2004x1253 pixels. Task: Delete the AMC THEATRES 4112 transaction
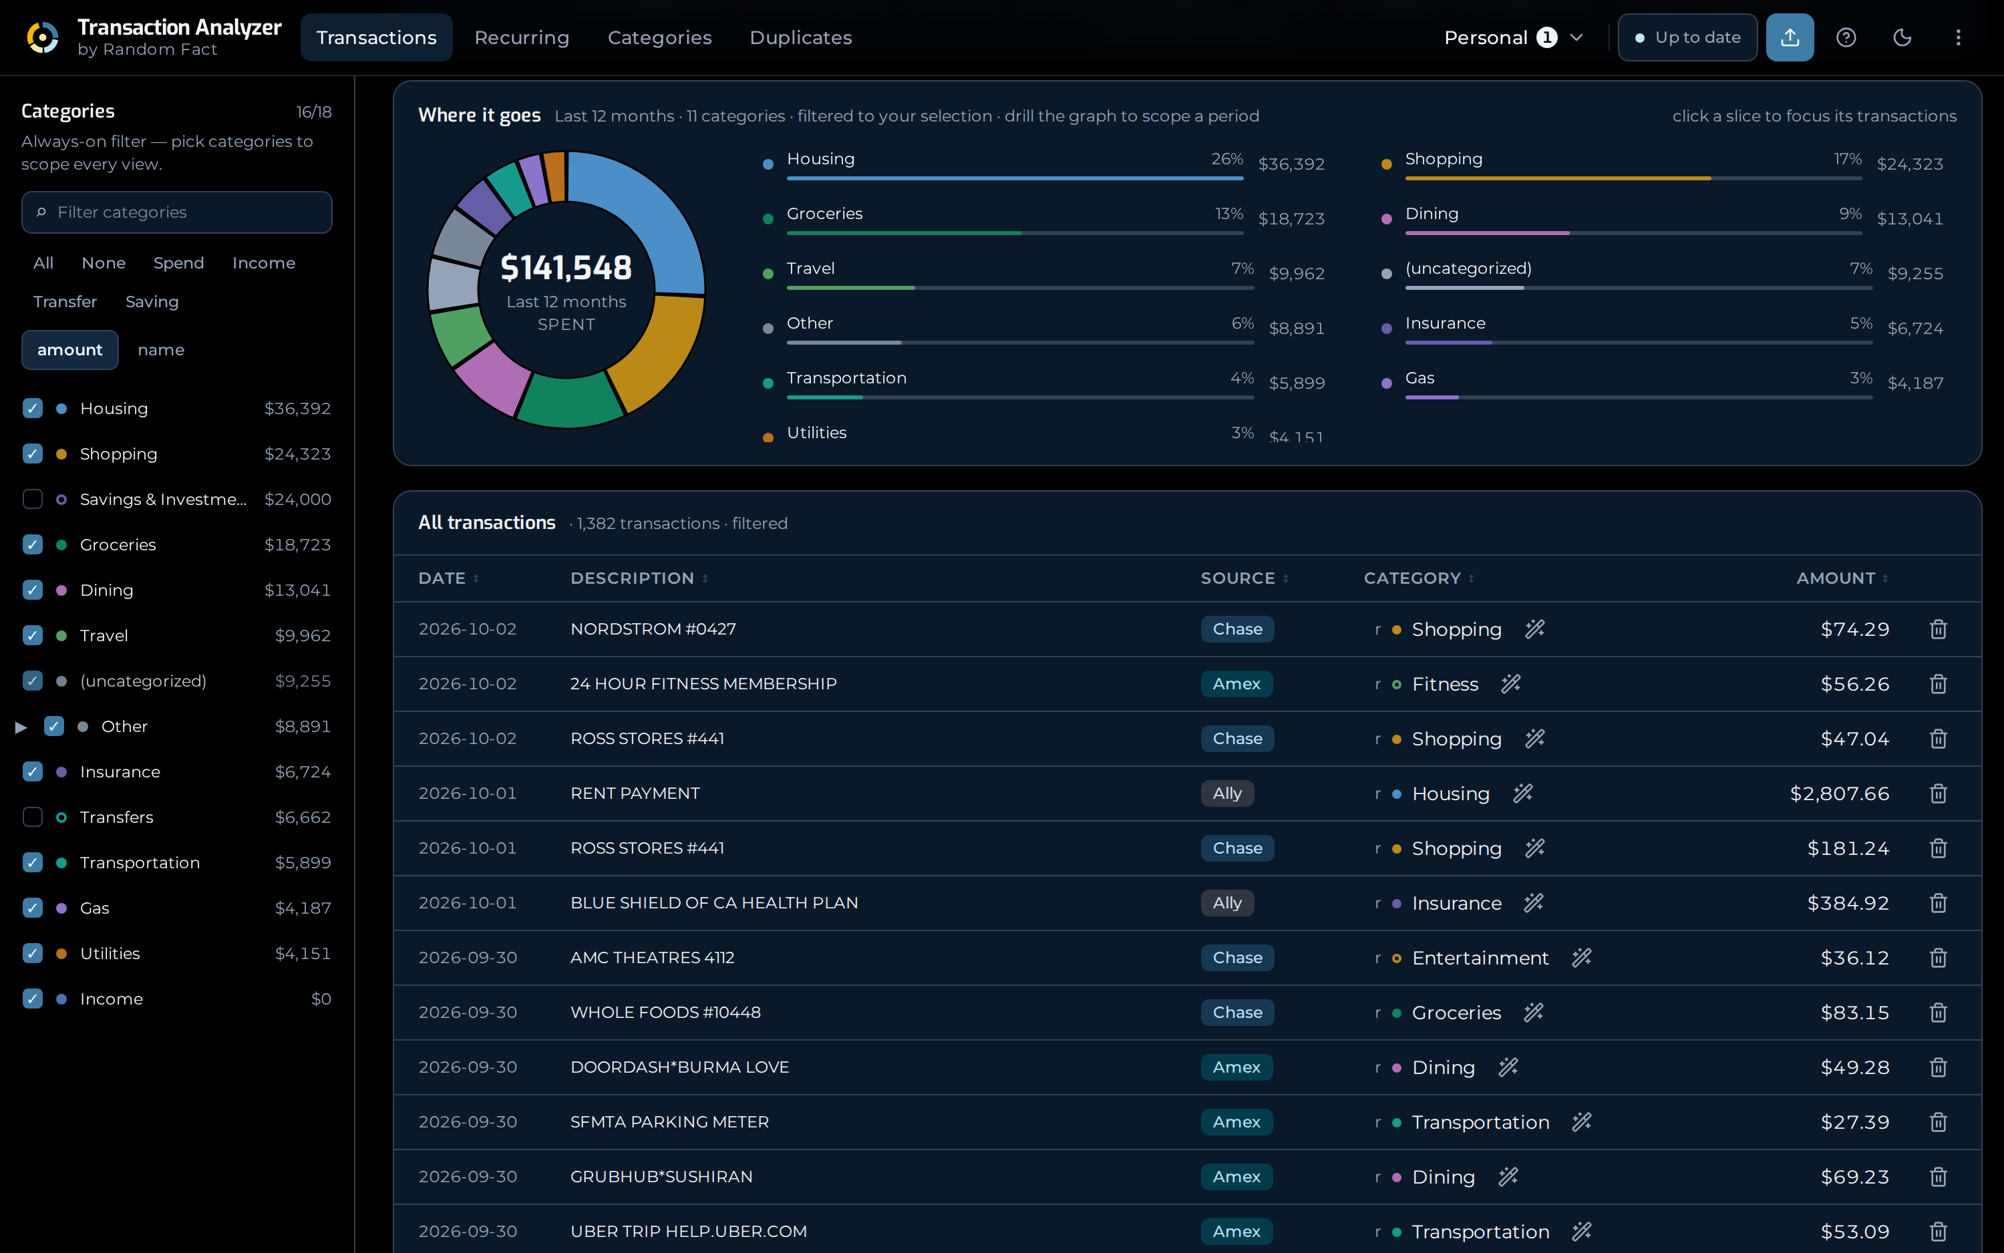coord(1938,957)
